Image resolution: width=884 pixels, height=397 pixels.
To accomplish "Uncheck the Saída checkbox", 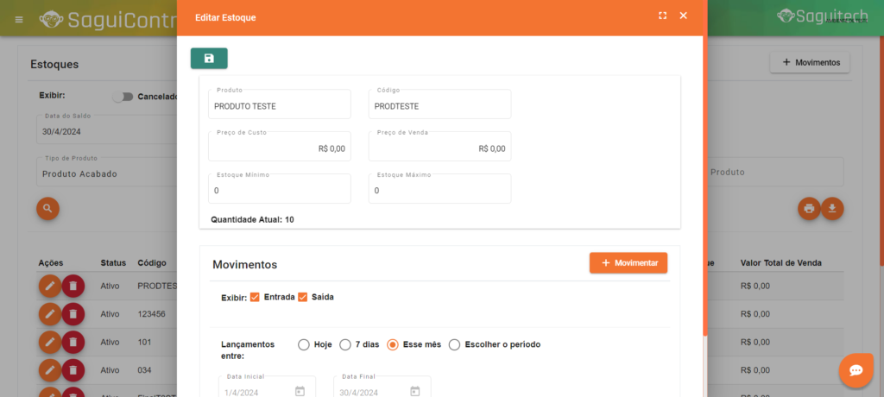I will click(303, 297).
